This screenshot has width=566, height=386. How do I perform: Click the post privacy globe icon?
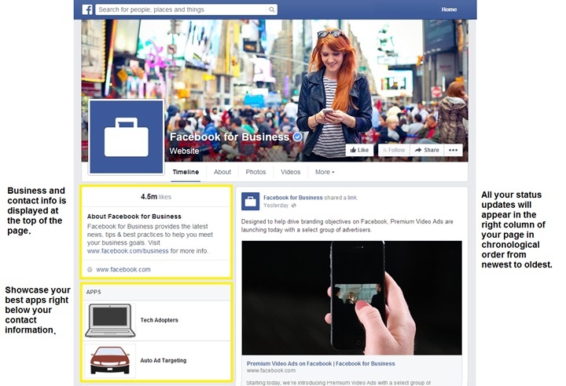293,206
